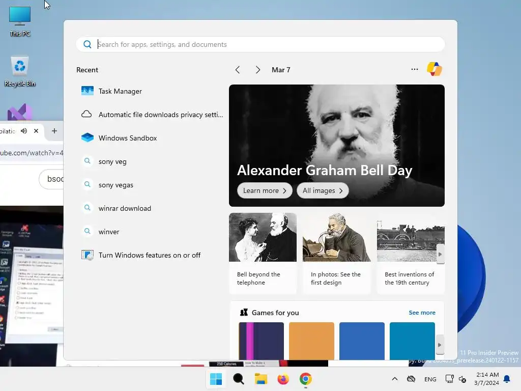The width and height of the screenshot is (521, 391).
Task: Open Firefox from the taskbar
Action: click(283, 379)
